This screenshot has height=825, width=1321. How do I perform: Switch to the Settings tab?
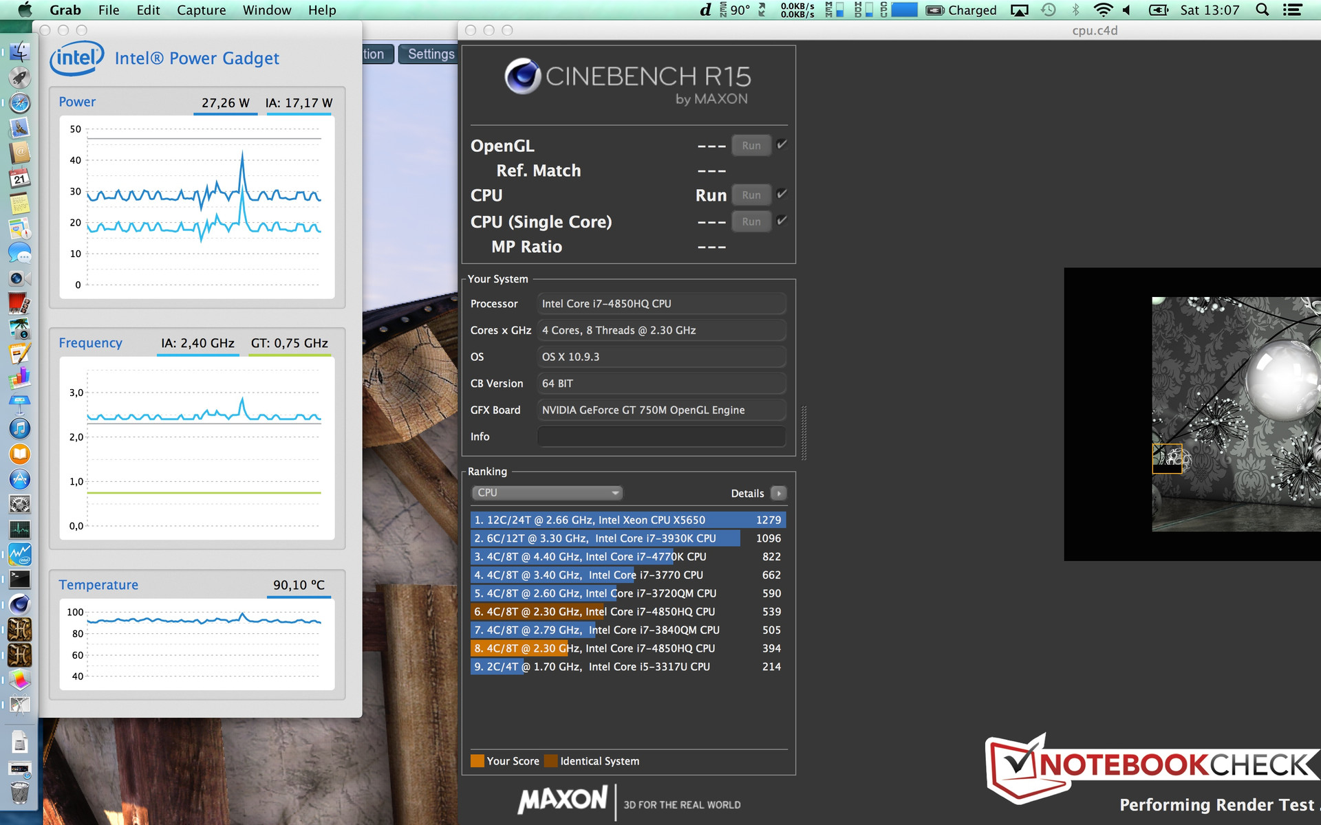click(x=431, y=54)
